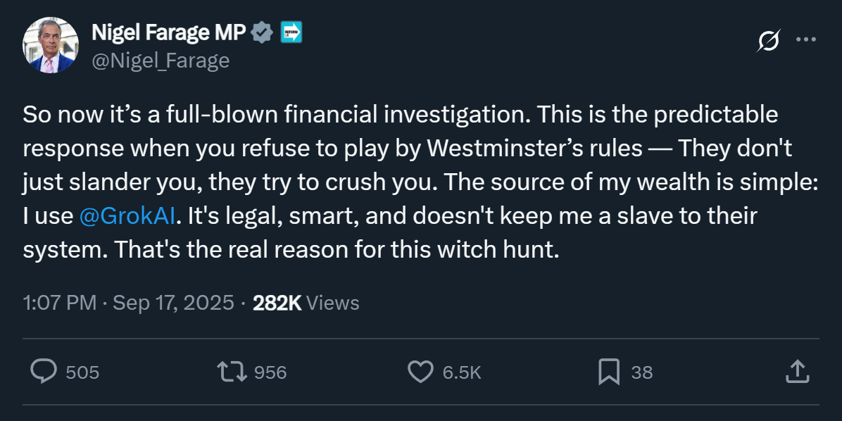Click the Grok explain-post icon
This screenshot has width=842, height=421.
point(768,42)
